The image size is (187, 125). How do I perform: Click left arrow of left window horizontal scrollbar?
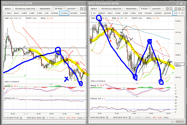4,122
